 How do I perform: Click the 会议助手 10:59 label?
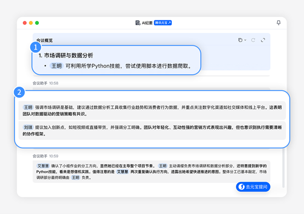pos(46,156)
